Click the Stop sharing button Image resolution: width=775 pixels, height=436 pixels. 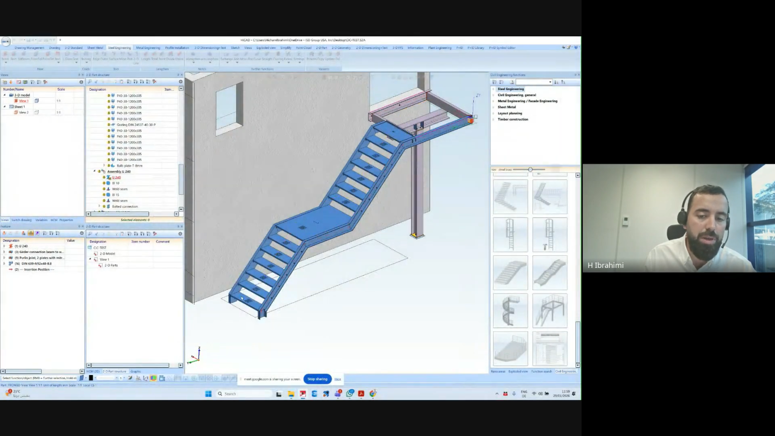click(317, 379)
